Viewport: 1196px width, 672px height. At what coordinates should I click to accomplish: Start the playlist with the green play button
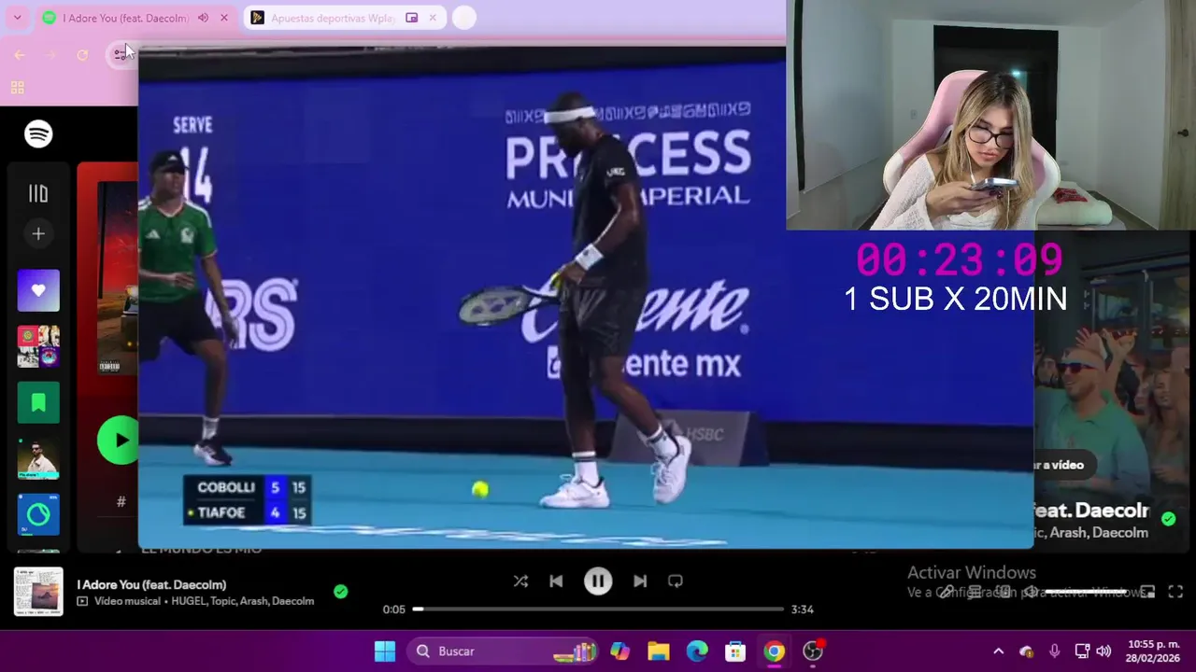pyautogui.click(x=118, y=441)
